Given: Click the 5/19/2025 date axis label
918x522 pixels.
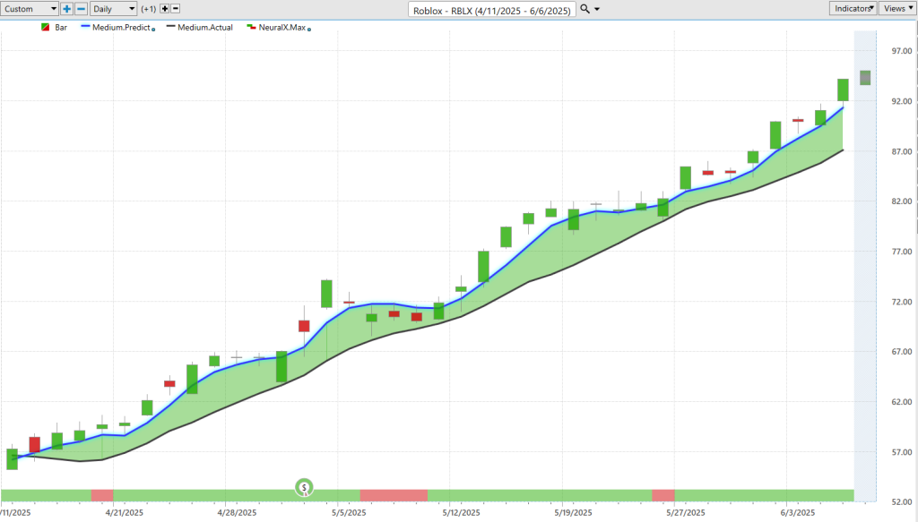Looking at the screenshot, I should click(x=573, y=513).
